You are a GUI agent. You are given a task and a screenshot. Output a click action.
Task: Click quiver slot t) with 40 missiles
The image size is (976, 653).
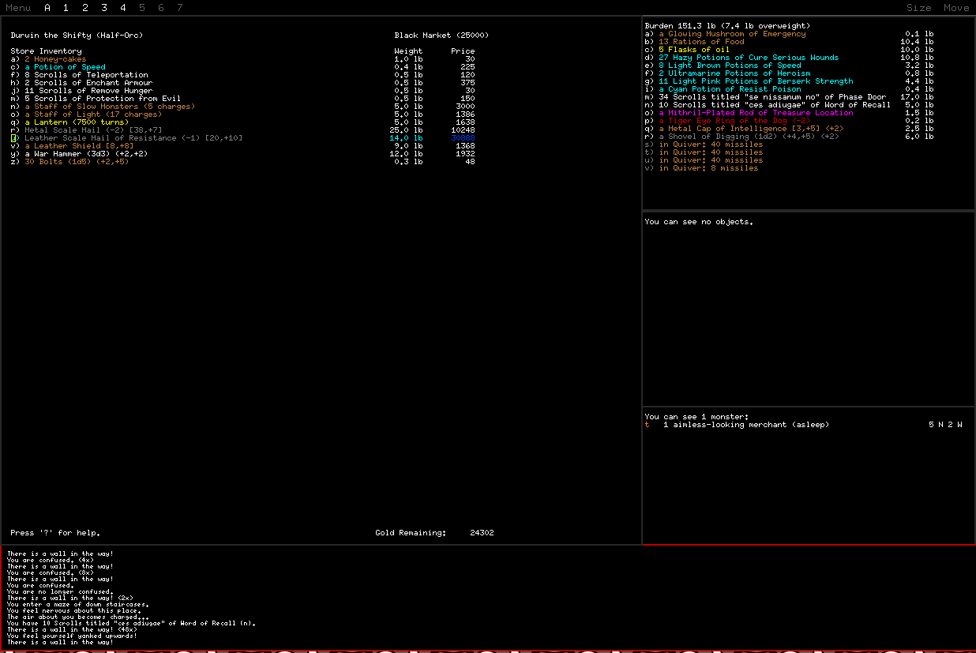[704, 152]
